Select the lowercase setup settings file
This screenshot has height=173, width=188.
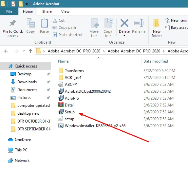tap(66, 119)
